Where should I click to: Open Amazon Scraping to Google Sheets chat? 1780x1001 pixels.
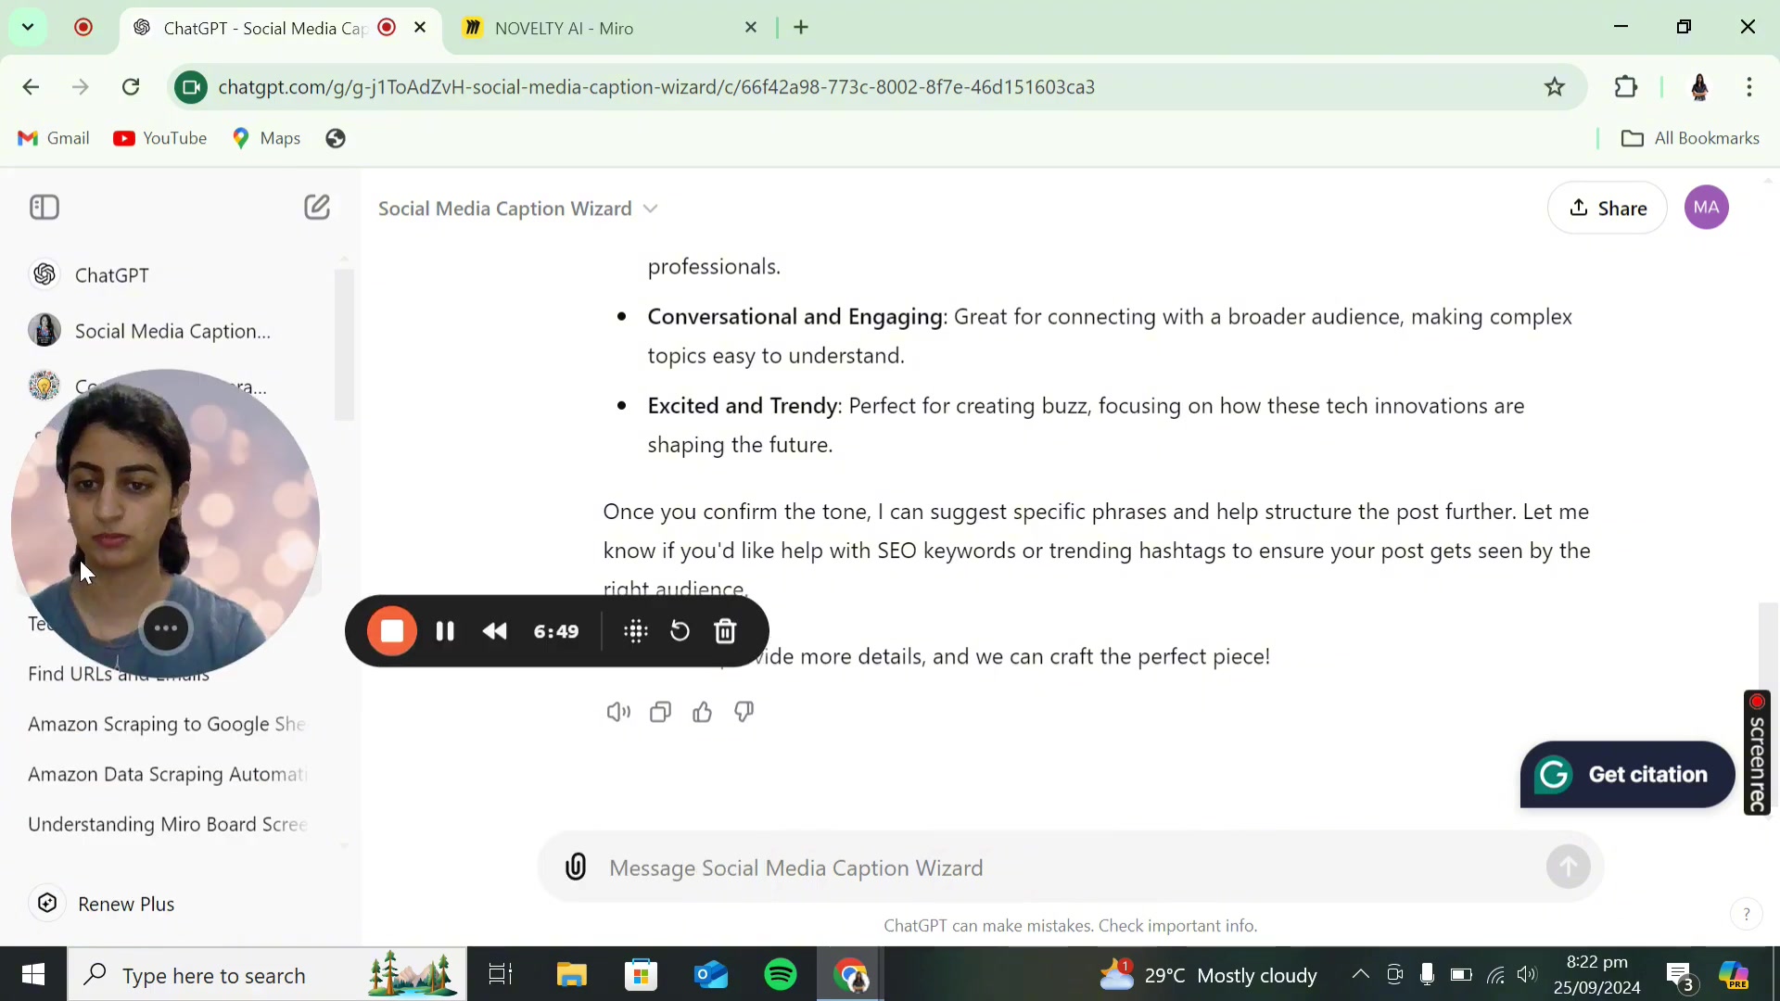(168, 724)
